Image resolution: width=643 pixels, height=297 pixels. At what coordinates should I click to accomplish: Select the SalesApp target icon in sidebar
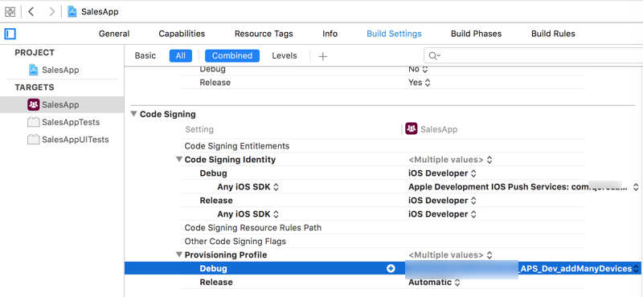[33, 105]
